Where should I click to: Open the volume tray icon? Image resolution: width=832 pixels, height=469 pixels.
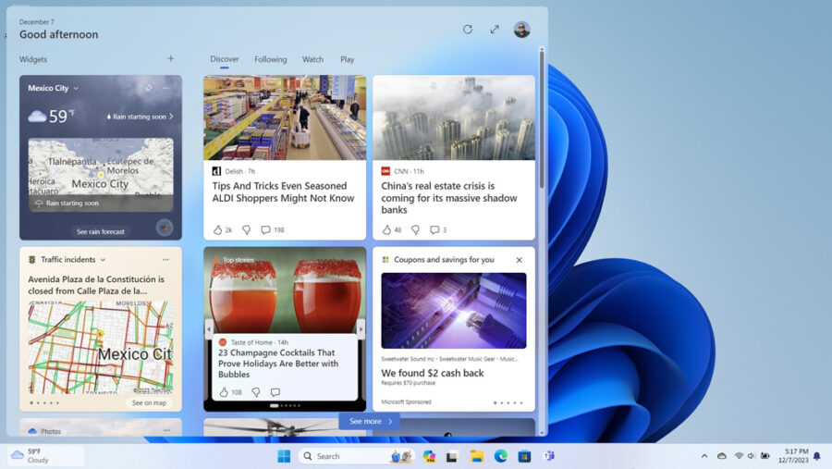751,456
